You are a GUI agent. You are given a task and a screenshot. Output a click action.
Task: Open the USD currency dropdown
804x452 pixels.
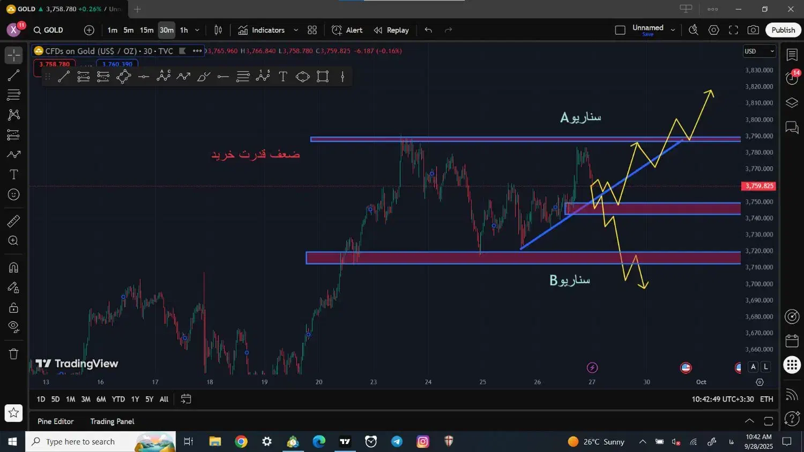(759, 51)
